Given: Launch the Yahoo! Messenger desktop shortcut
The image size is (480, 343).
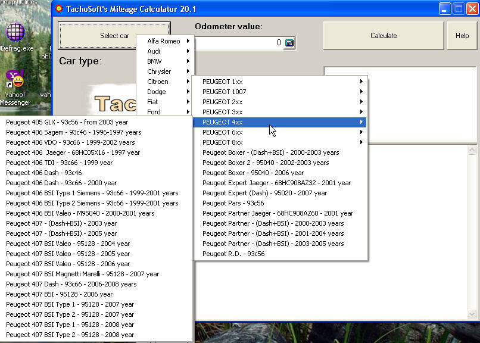Looking at the screenshot, I should tap(15, 88).
